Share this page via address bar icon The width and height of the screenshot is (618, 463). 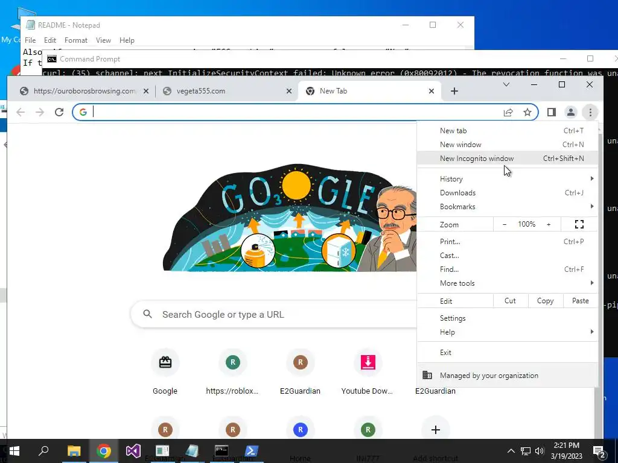point(508,112)
